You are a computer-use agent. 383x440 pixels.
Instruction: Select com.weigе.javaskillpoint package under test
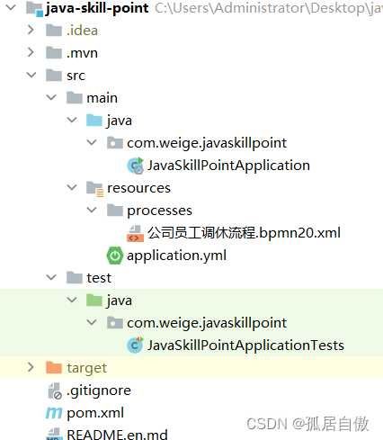pos(207,323)
